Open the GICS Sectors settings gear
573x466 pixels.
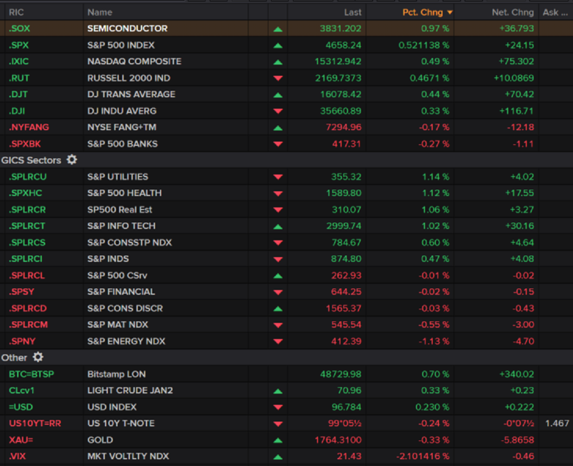tap(71, 160)
